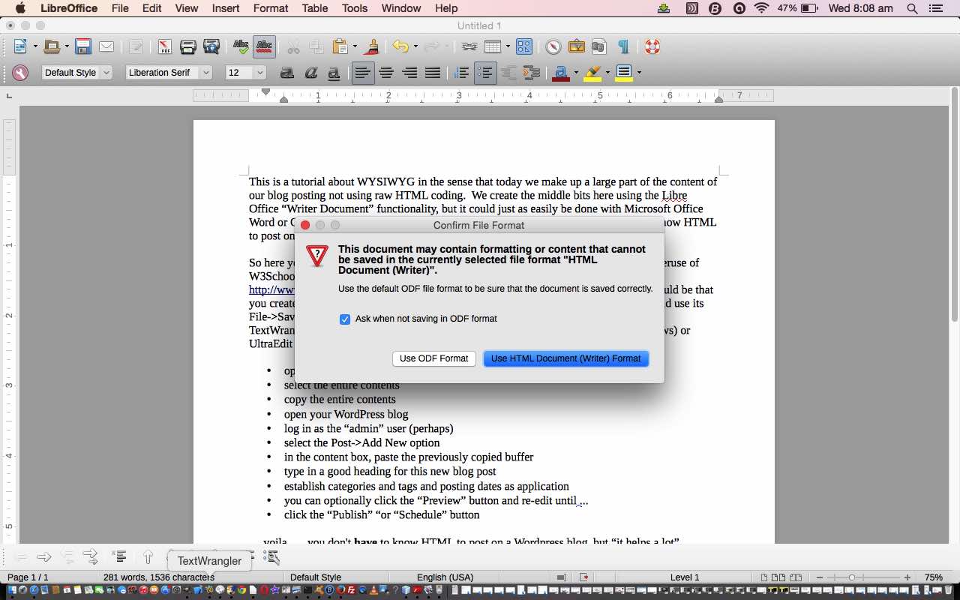960x600 pixels.
Task: Expand Undo history dropdown arrow
Action: [x=415, y=47]
